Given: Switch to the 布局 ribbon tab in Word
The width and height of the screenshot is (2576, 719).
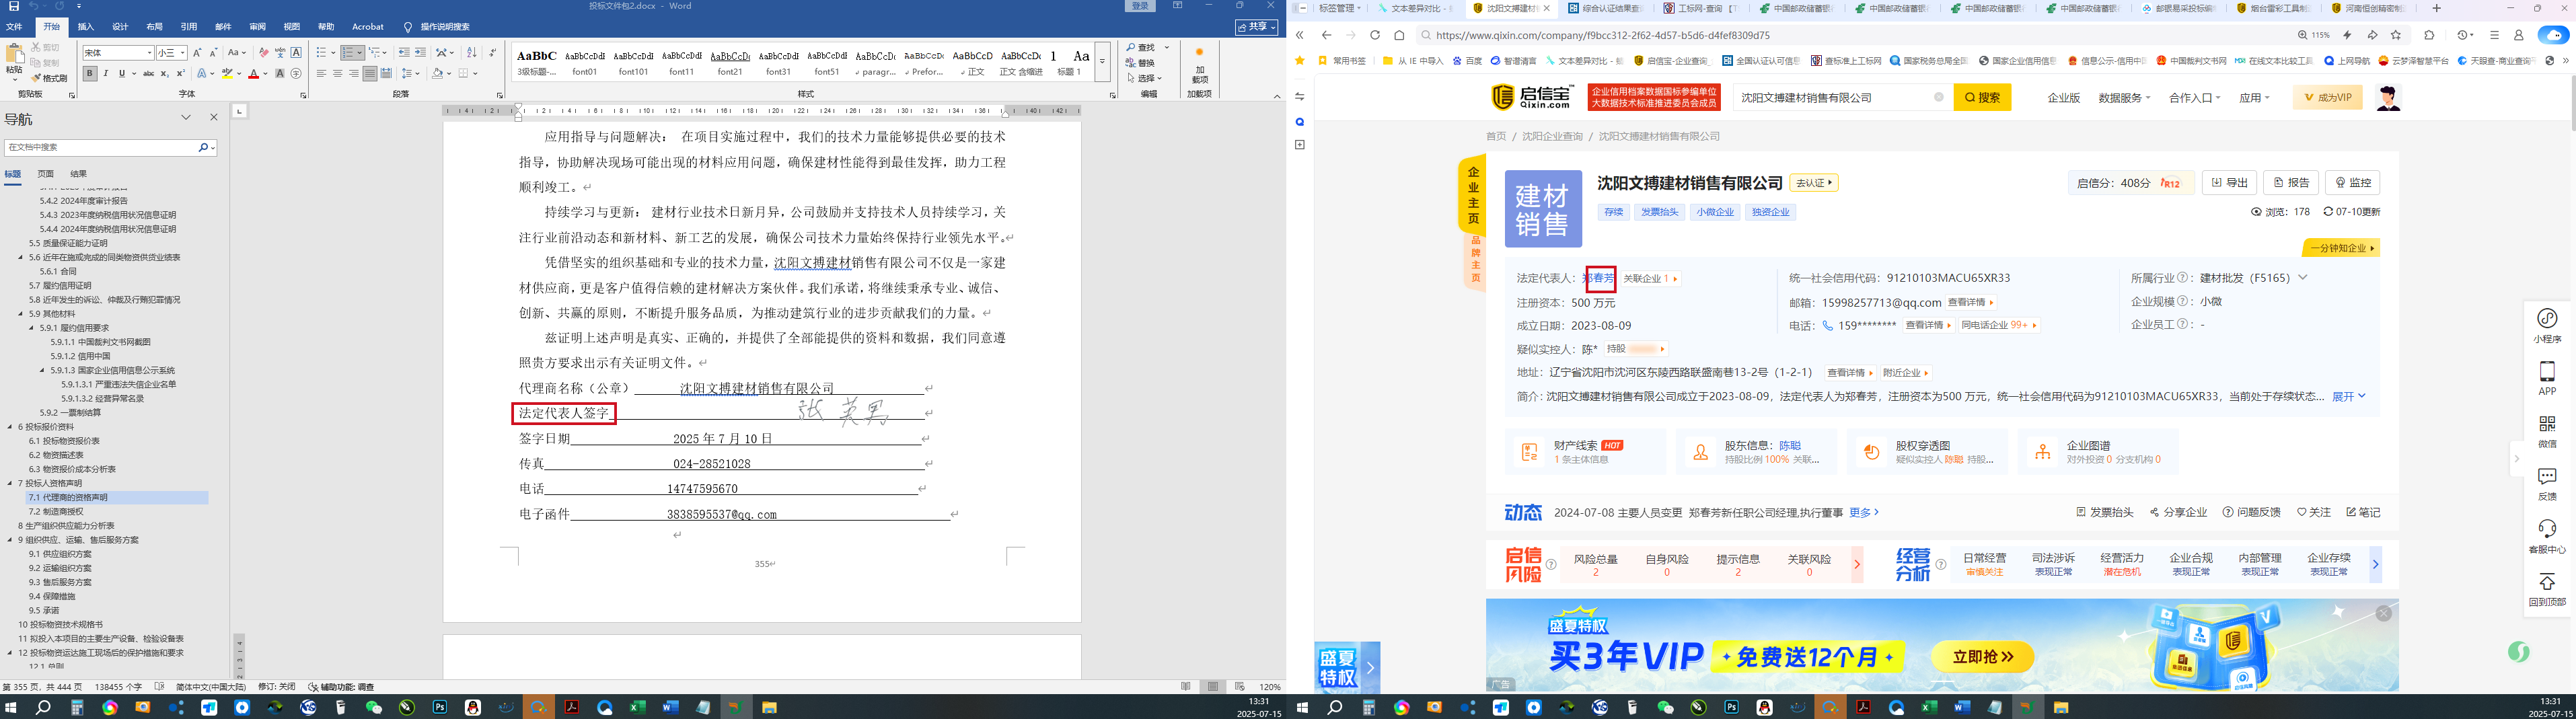Looking at the screenshot, I should [154, 27].
